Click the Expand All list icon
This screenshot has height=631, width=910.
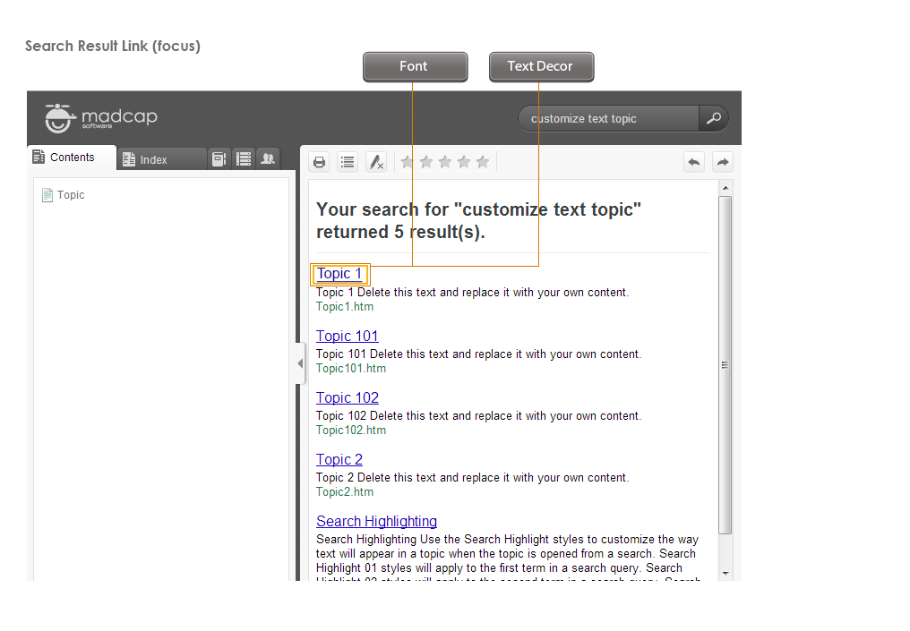point(348,162)
